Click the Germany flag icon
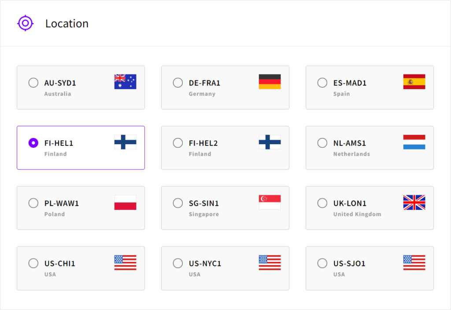 point(270,82)
